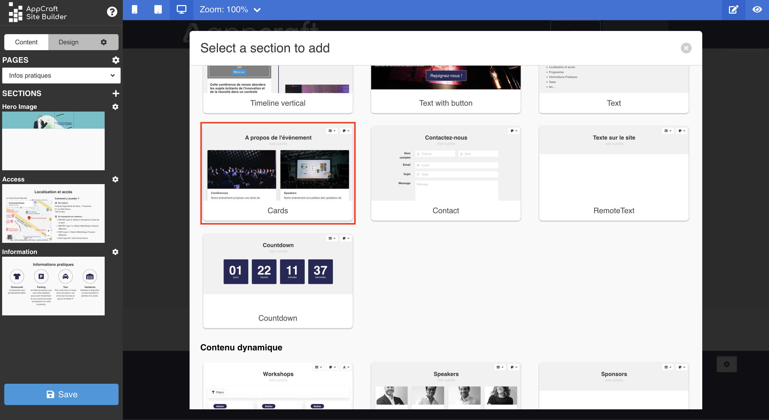Click the Save button
This screenshot has width=769, height=420.
click(61, 395)
